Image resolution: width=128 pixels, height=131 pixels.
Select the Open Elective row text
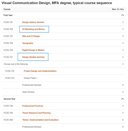28,92
